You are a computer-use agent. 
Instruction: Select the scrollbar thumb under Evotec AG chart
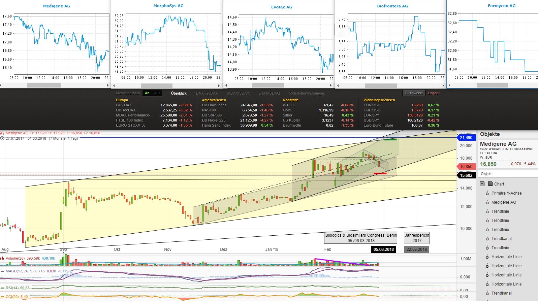(268, 86)
